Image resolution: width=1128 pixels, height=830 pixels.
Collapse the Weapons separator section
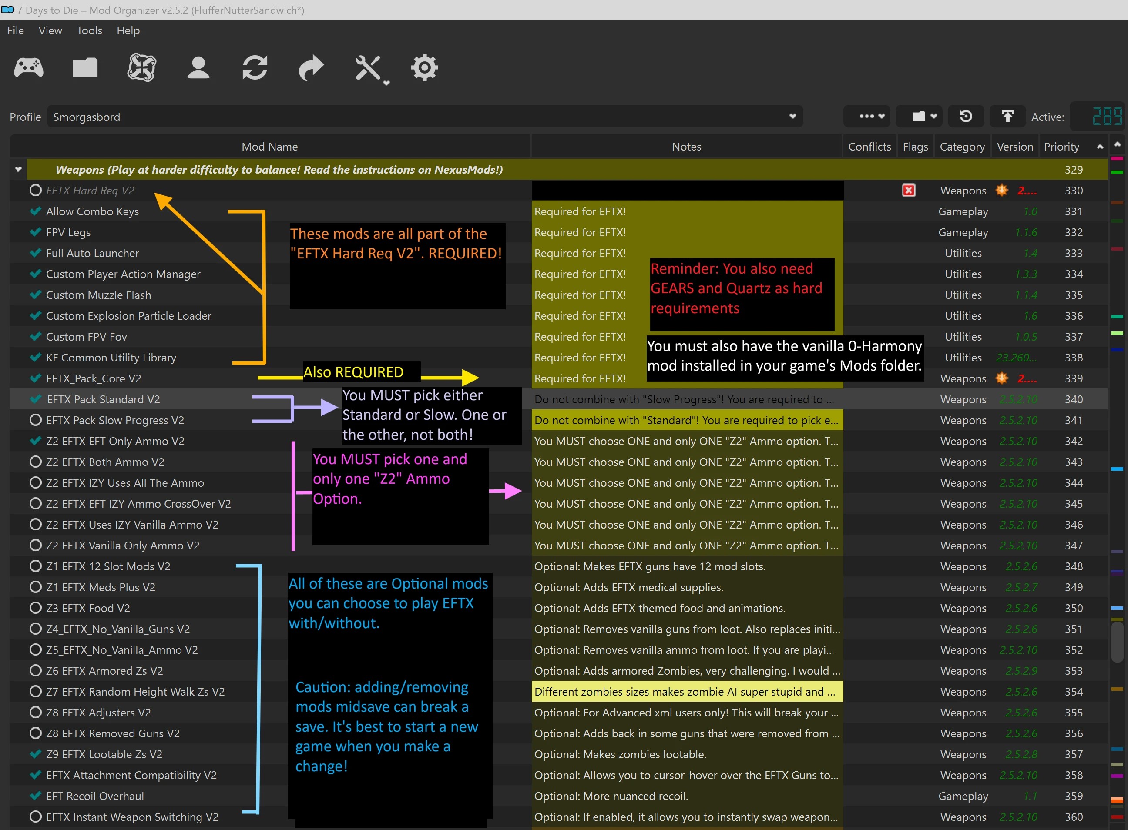click(x=18, y=169)
